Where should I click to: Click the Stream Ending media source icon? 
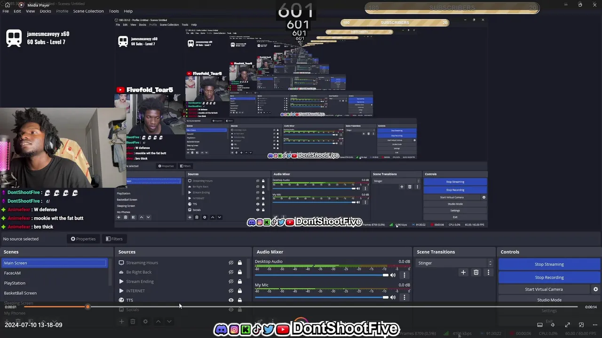tap(121, 281)
